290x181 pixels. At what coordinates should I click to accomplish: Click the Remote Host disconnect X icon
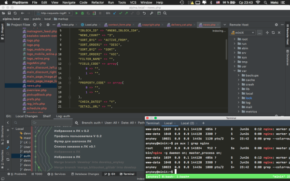[279, 32]
